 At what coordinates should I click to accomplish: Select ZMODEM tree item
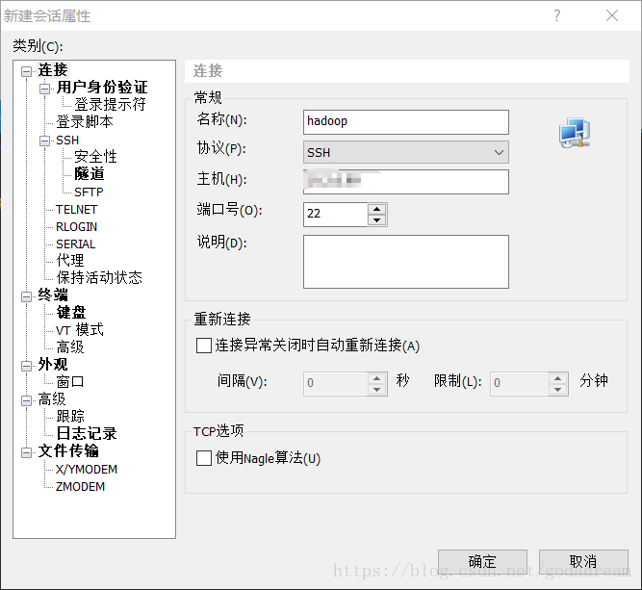tap(80, 486)
